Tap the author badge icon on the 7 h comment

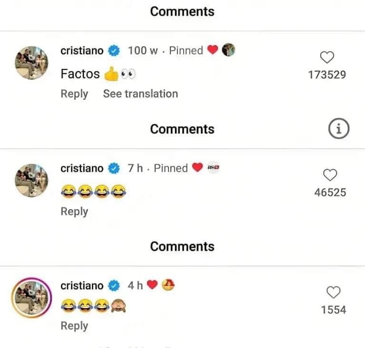click(x=213, y=168)
